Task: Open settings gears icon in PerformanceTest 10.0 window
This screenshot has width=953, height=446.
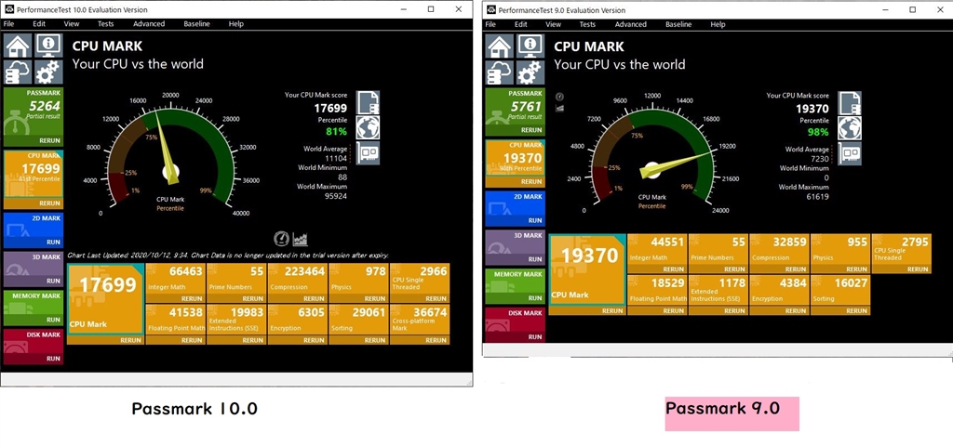Action: pos(48,72)
